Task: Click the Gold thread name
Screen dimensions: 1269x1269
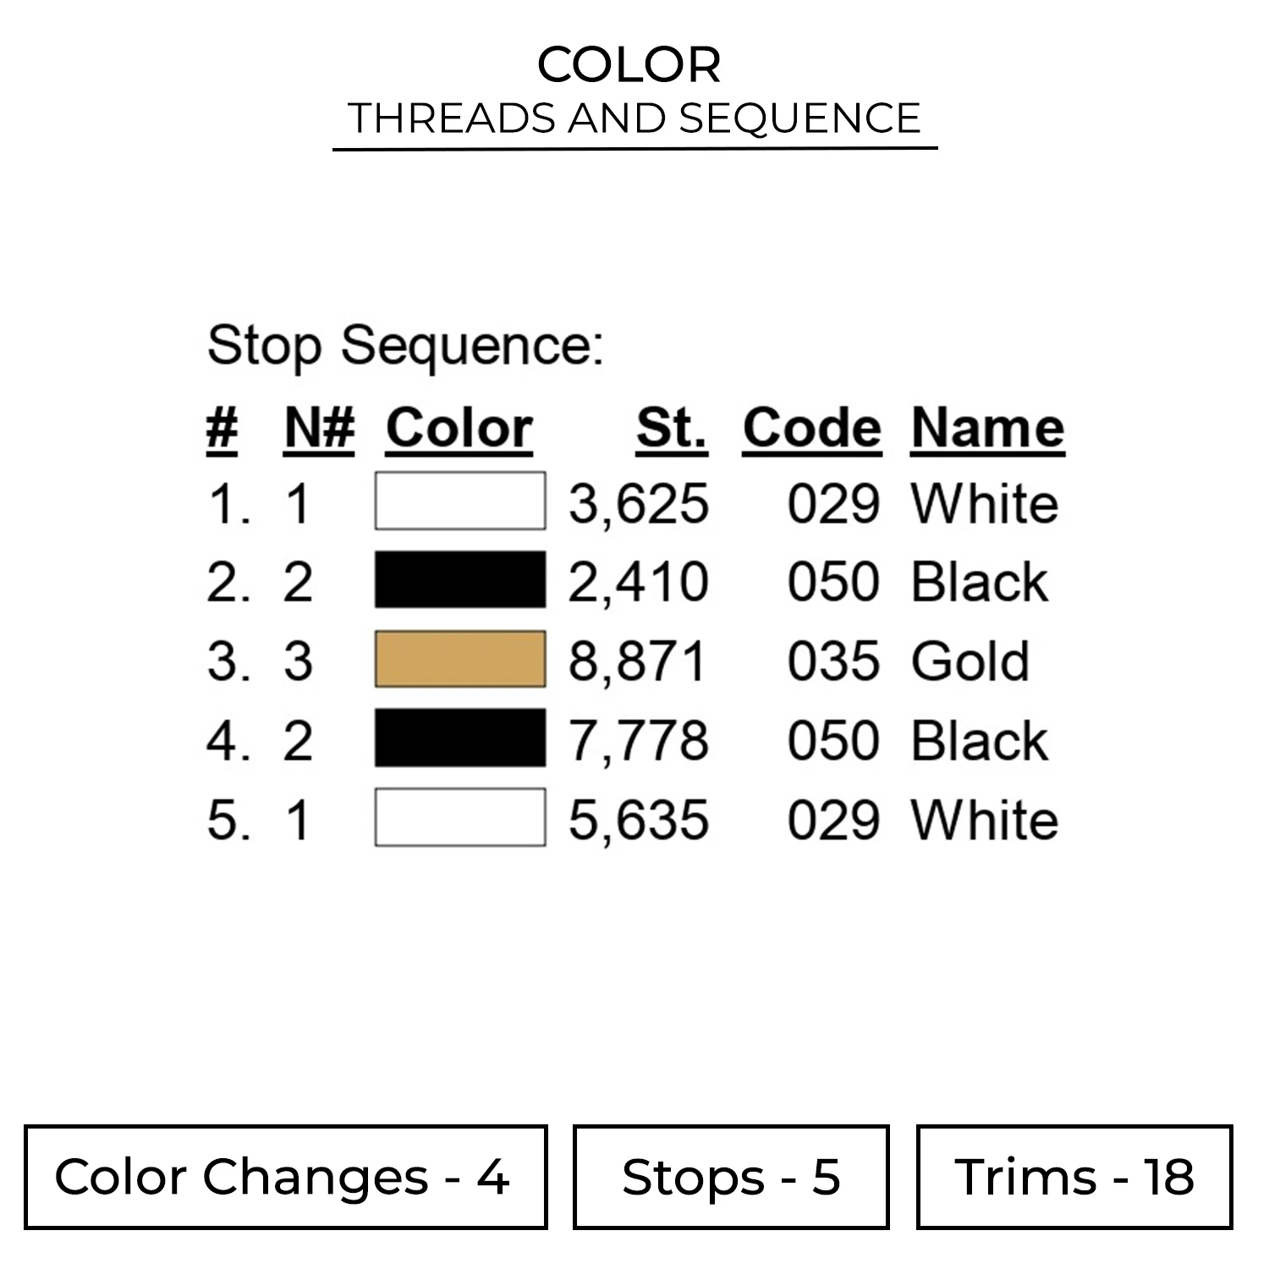Action: coord(970,661)
